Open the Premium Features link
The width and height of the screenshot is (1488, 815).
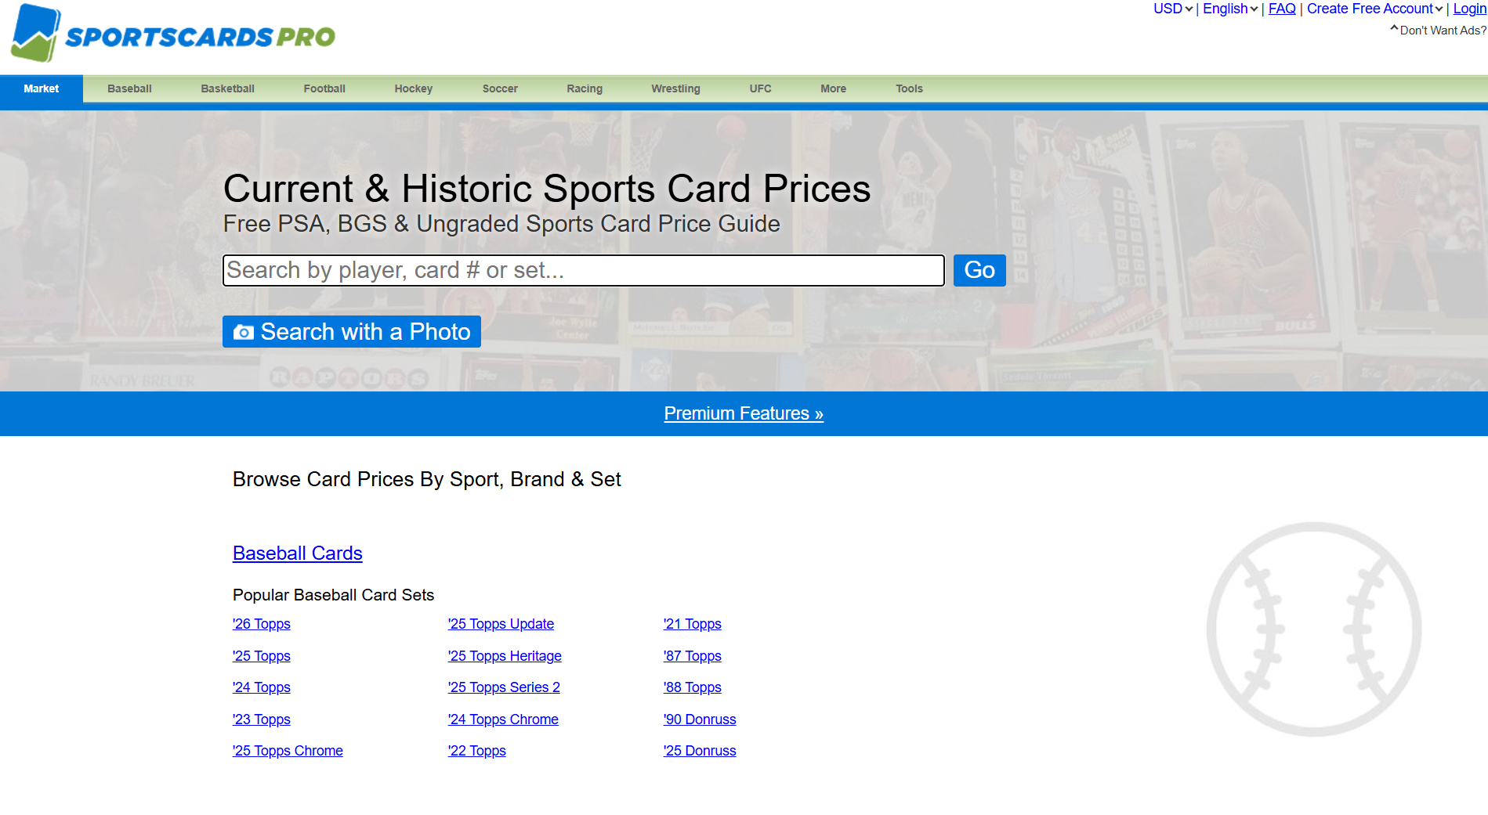coord(744,413)
